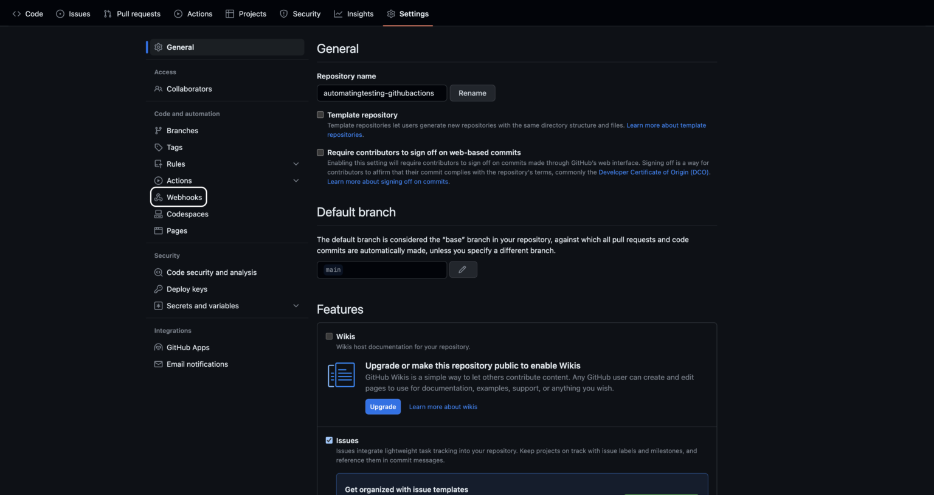This screenshot has width=934, height=495.
Task: Click the GitHub Apps icon
Action: coord(159,348)
